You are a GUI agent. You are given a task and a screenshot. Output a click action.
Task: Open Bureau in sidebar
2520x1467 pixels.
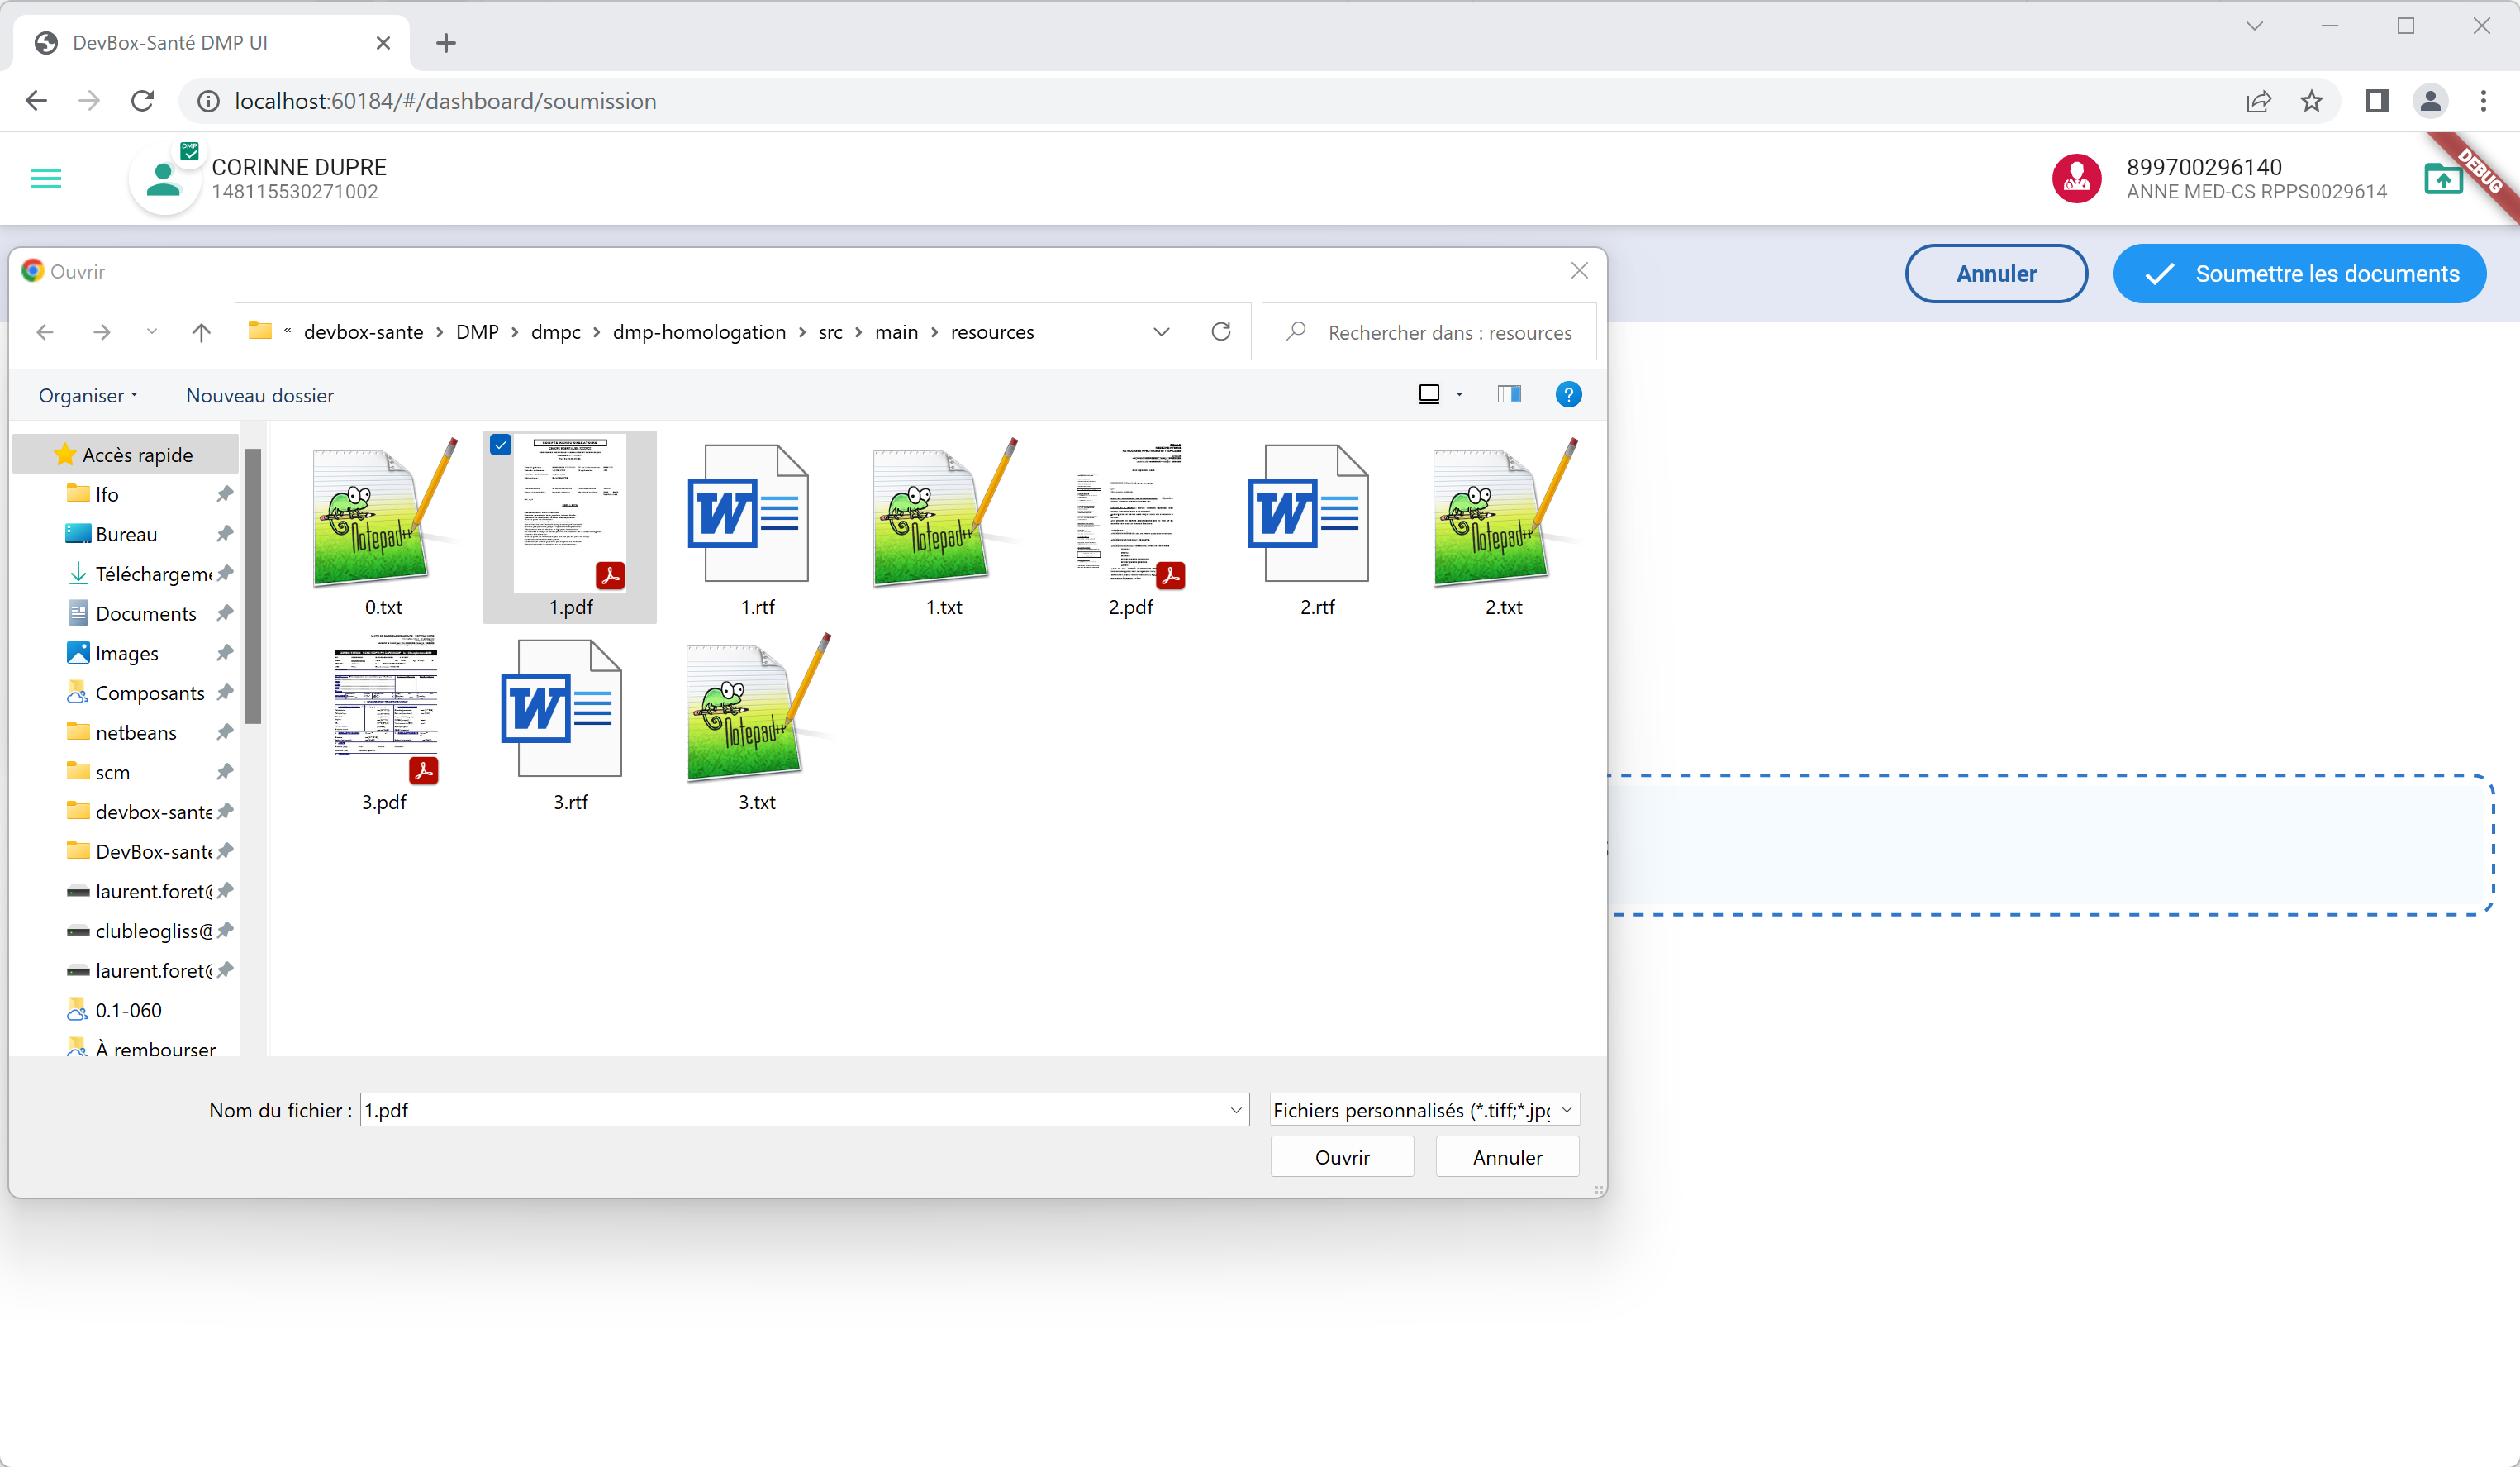126,534
